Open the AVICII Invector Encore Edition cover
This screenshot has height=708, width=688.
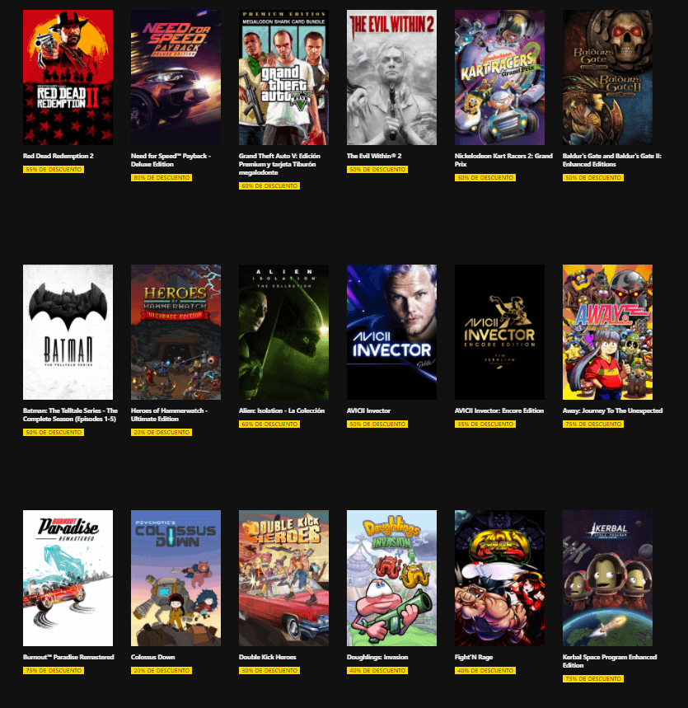click(499, 332)
